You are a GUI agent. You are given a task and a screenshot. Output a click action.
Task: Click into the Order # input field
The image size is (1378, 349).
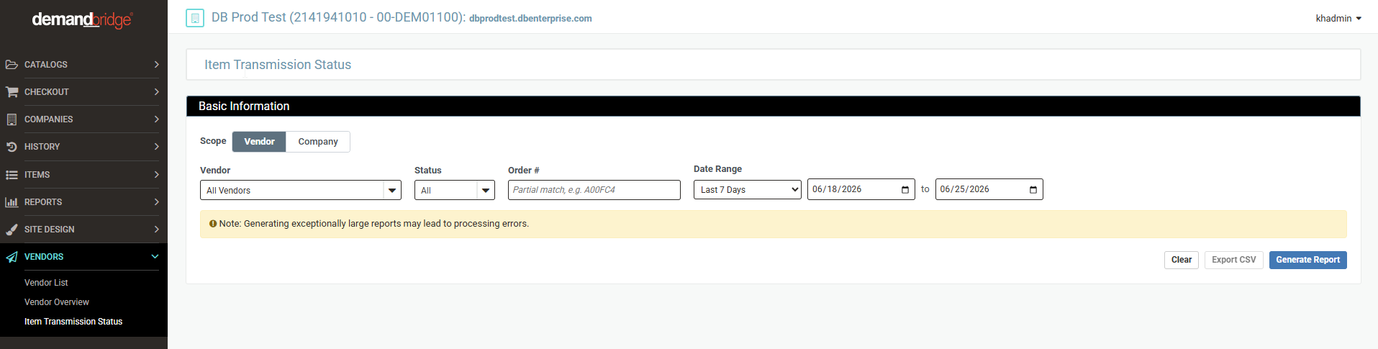[x=594, y=190]
